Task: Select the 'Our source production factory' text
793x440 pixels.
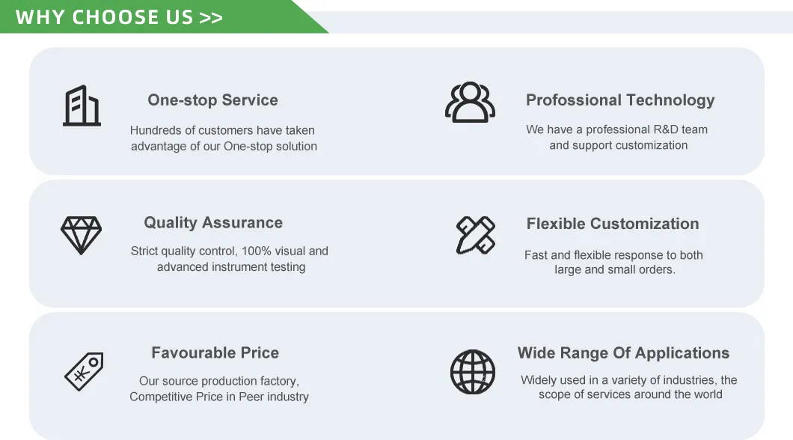Action: [219, 389]
